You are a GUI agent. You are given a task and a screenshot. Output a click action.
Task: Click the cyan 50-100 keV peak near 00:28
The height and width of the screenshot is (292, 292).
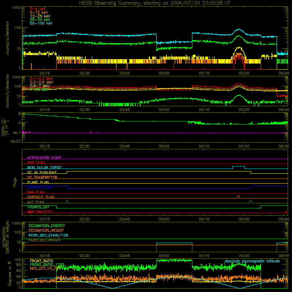point(239,30)
